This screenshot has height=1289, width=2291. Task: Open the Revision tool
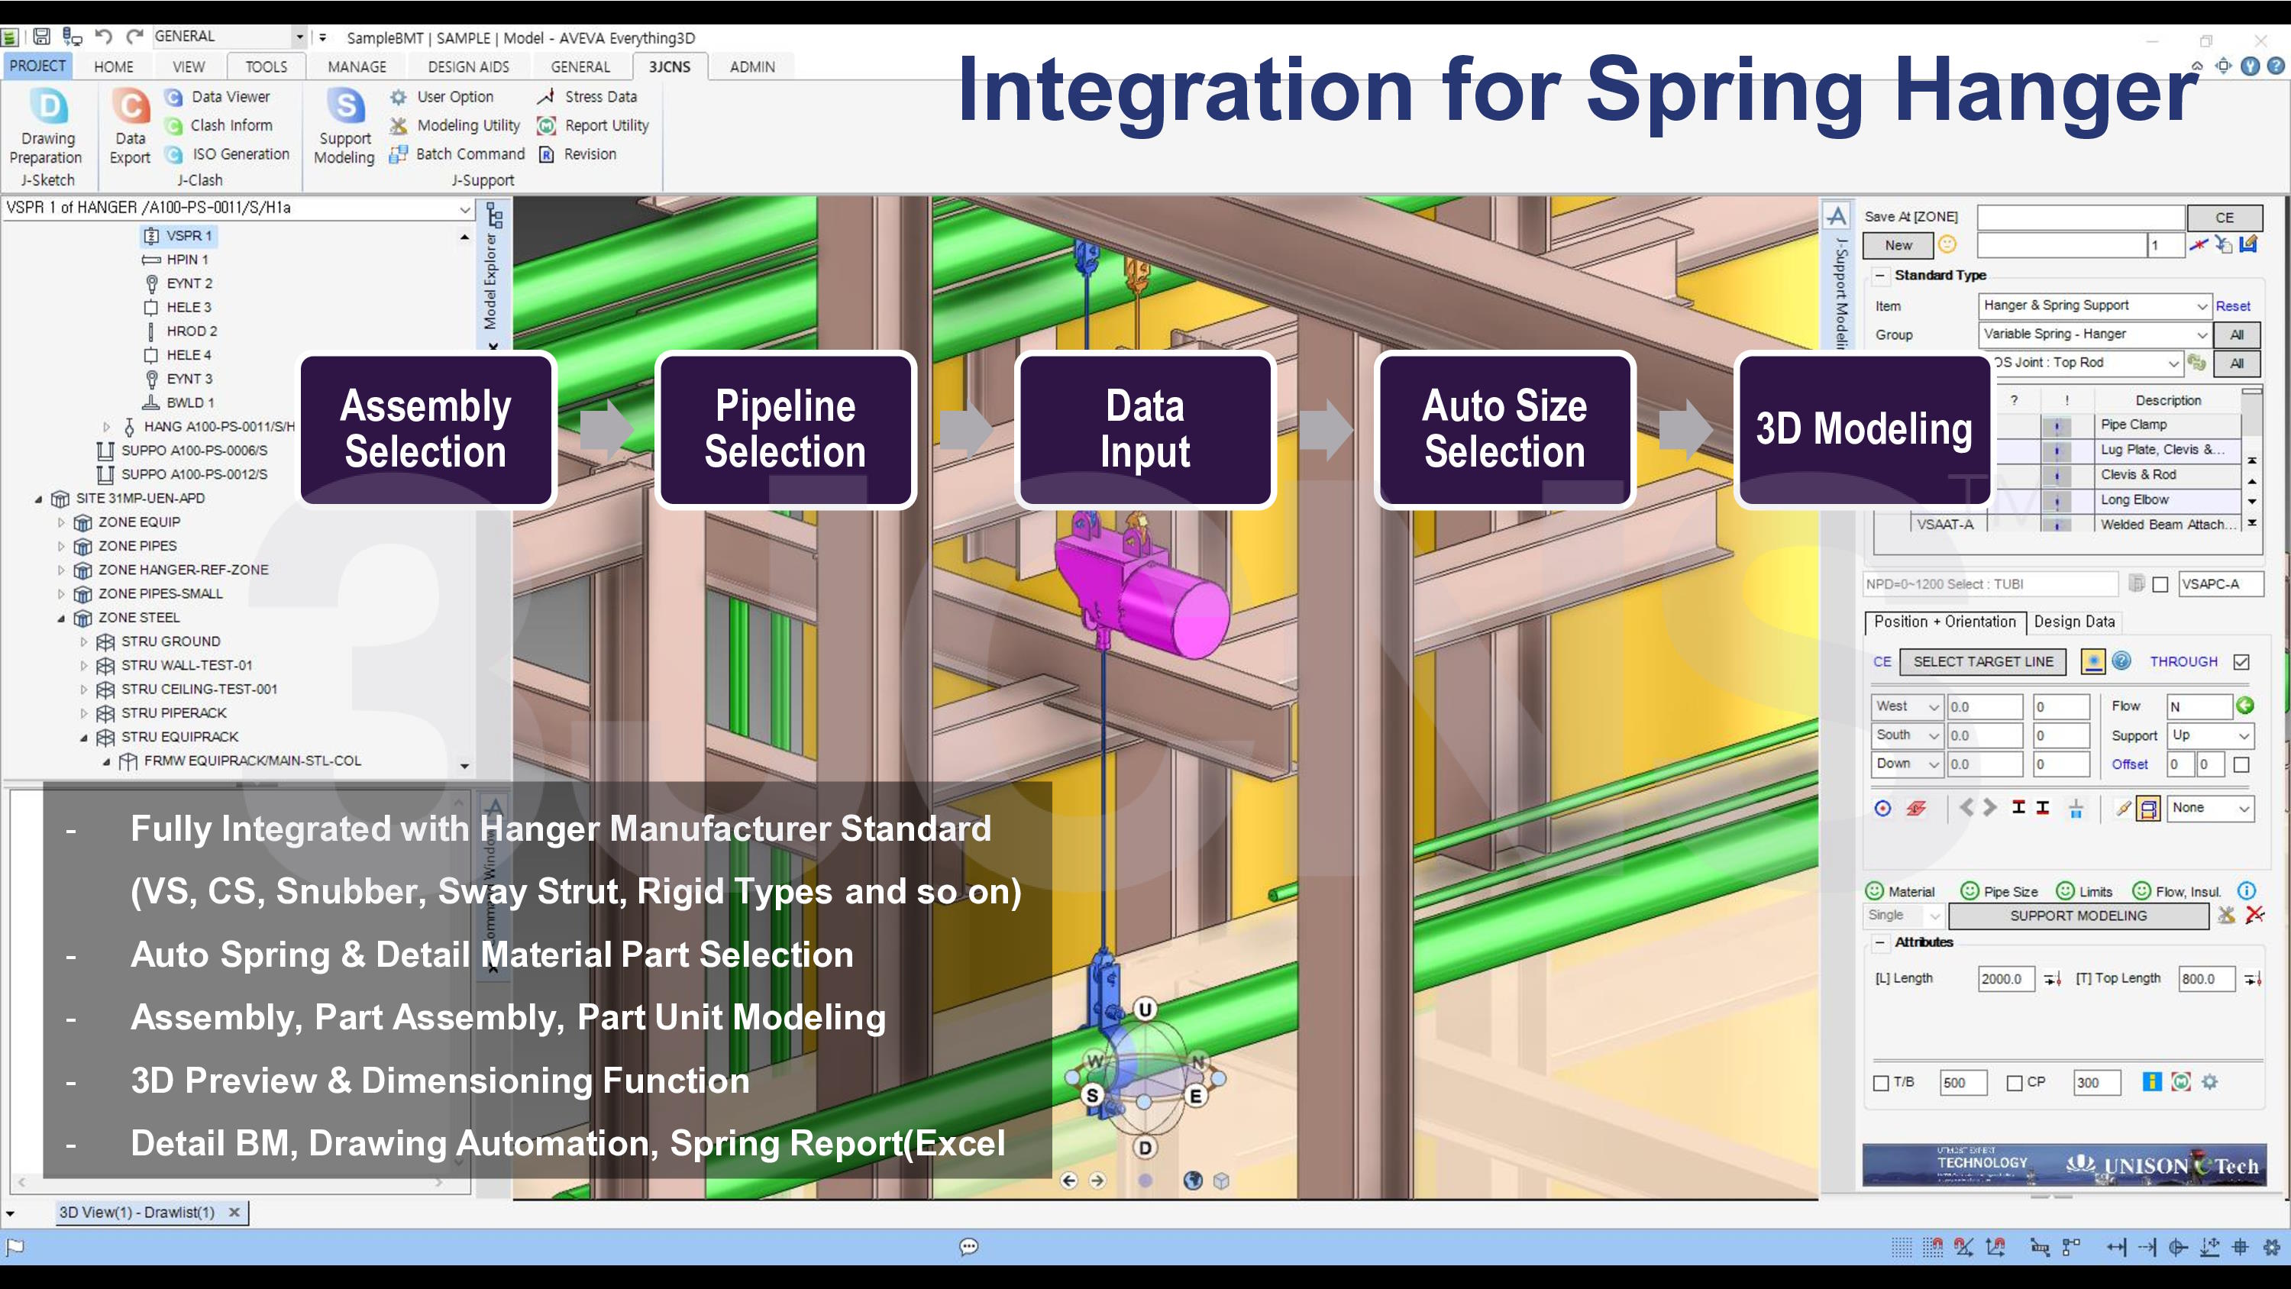[577, 154]
